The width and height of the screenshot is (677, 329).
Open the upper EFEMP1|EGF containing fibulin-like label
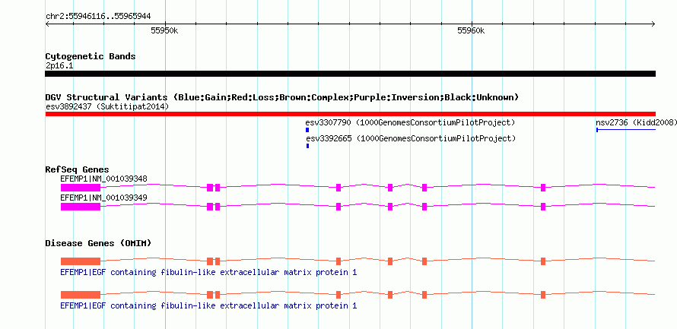(208, 273)
